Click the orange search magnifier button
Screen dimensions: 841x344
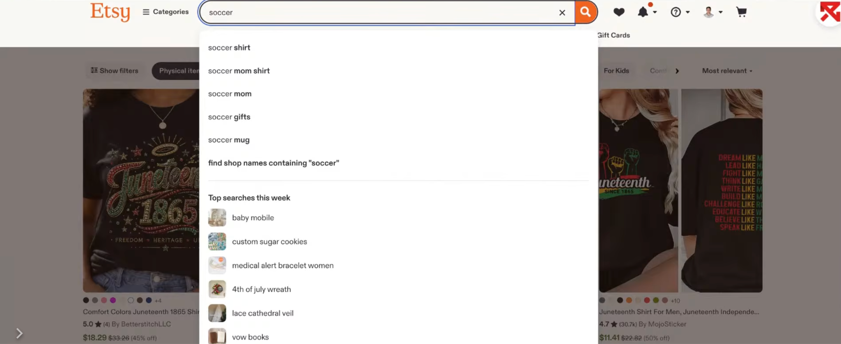pyautogui.click(x=586, y=12)
